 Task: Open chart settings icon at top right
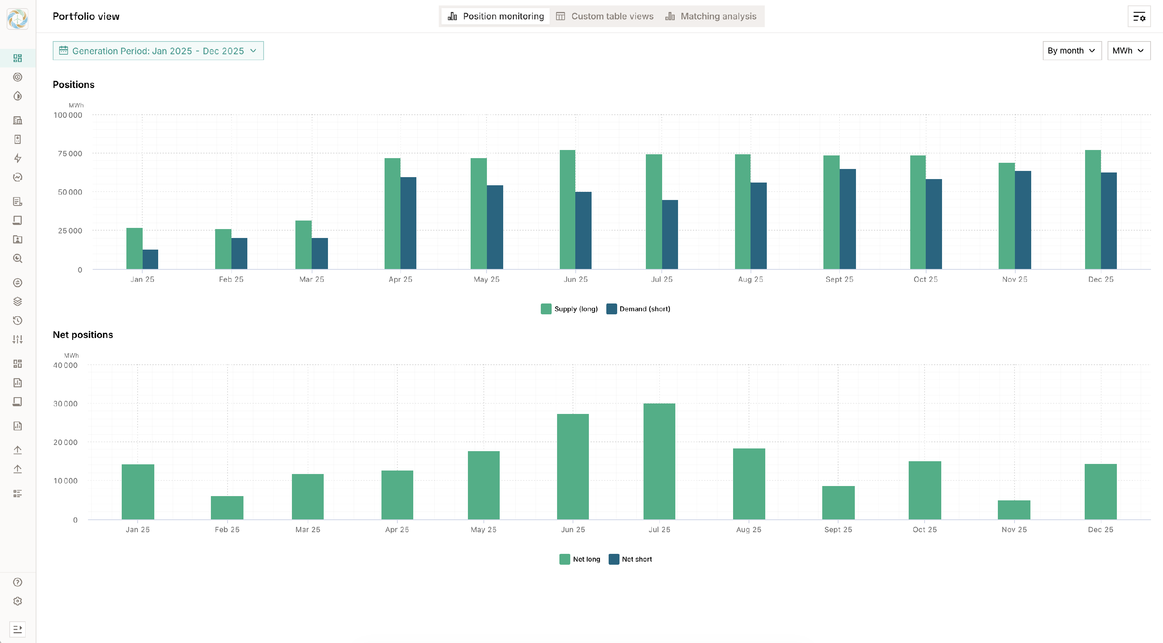click(1139, 17)
